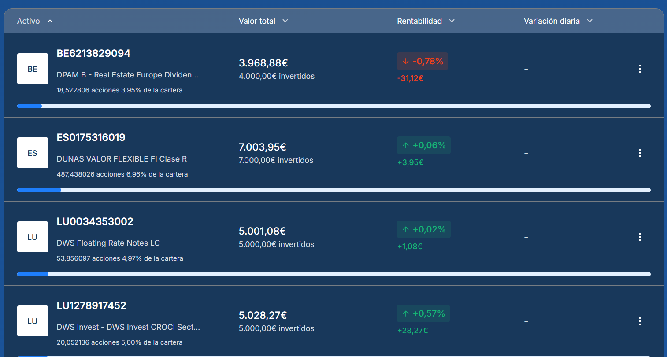Click the +0,57% return badge

pos(423,313)
